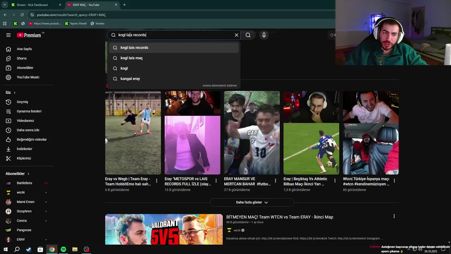Image resolution: width=451 pixels, height=254 pixels.
Task: Play short "Eray vs Wegh" thumbnail
Action: (133, 133)
